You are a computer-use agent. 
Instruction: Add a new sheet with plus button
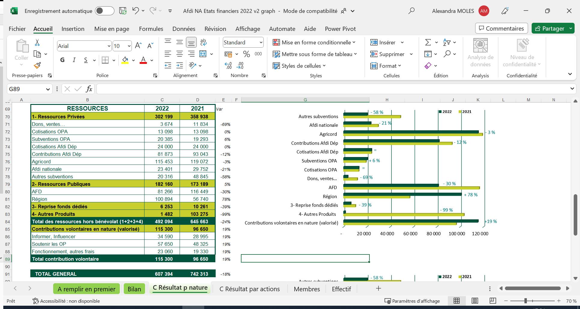click(x=378, y=288)
